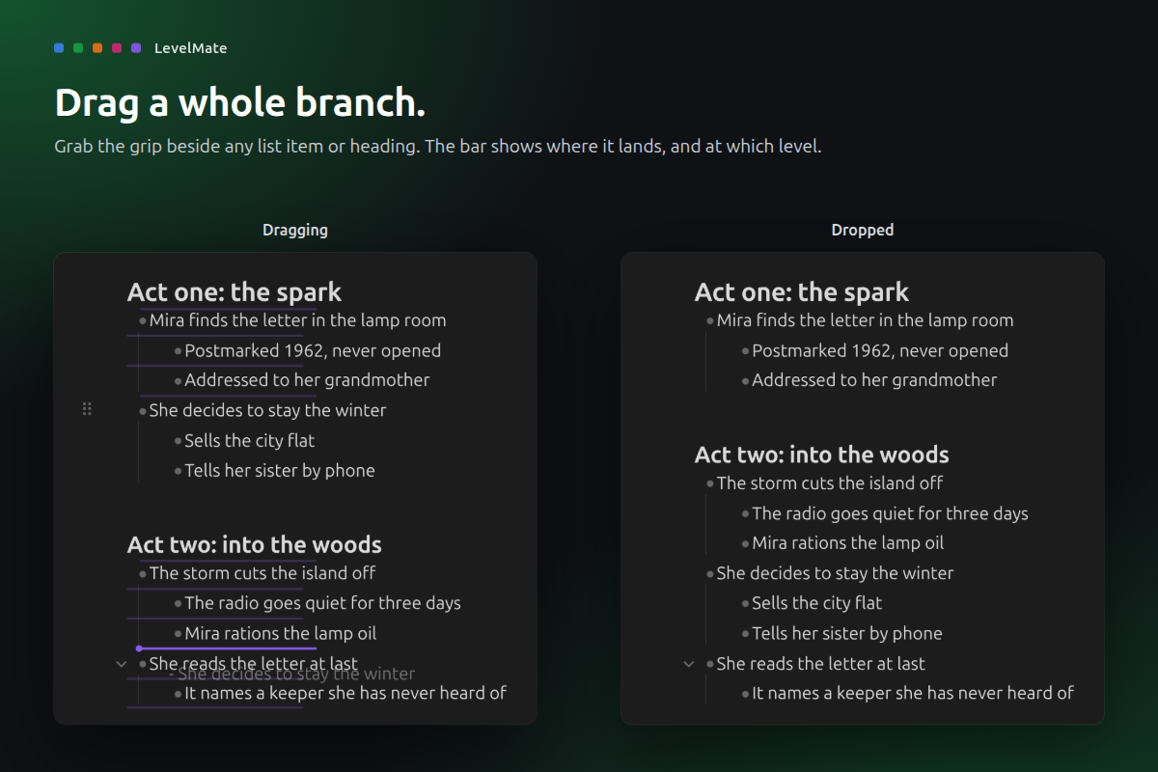The width and height of the screenshot is (1158, 772).
Task: Click "Sells the city flat" in Dropped panel
Action: (817, 603)
